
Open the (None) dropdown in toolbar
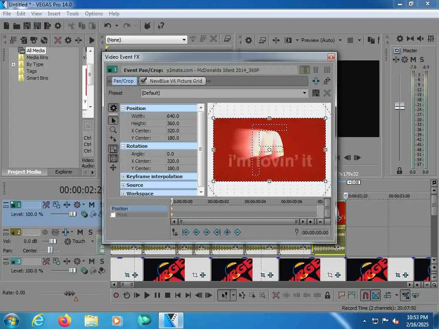(184, 40)
